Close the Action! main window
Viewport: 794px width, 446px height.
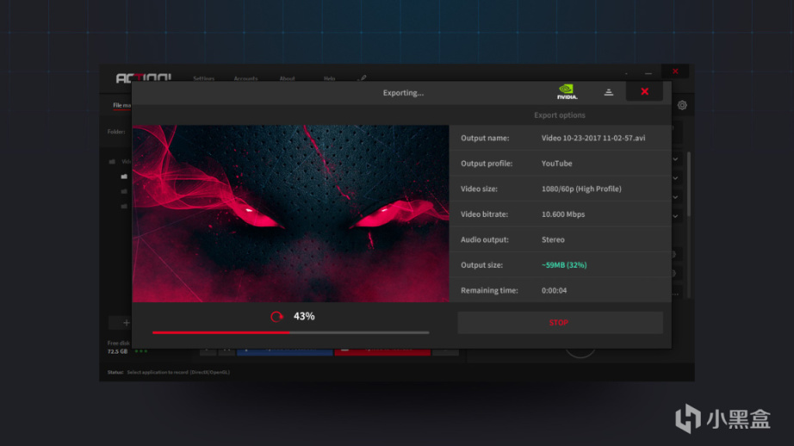[675, 71]
